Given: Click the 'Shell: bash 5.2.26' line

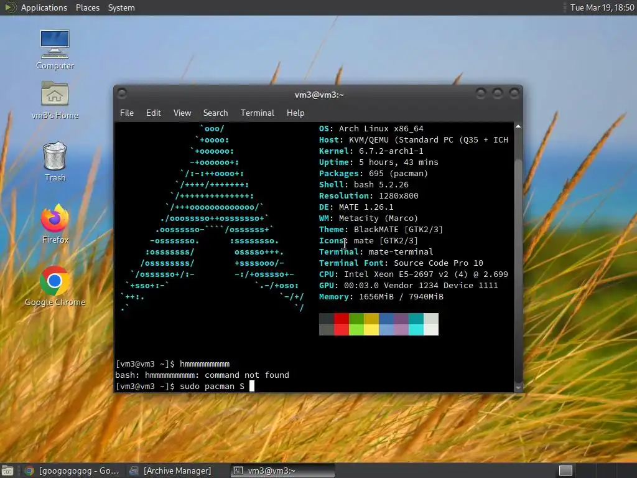Looking at the screenshot, I should pyautogui.click(x=363, y=184).
